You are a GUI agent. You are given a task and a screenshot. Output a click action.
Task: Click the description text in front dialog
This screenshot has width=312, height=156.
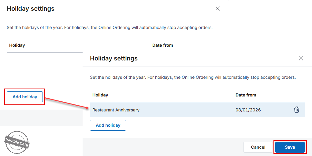(x=193, y=77)
